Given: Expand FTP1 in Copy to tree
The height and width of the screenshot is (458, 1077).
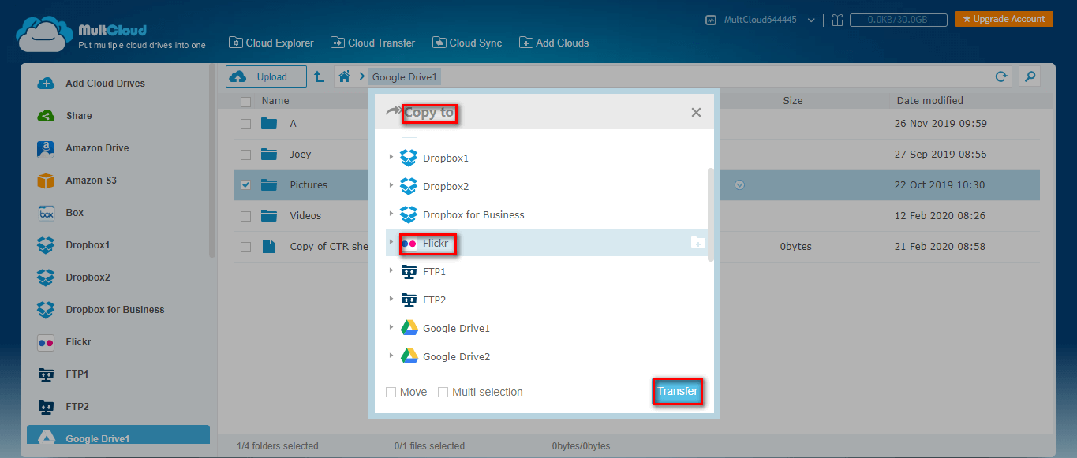Looking at the screenshot, I should [x=391, y=271].
